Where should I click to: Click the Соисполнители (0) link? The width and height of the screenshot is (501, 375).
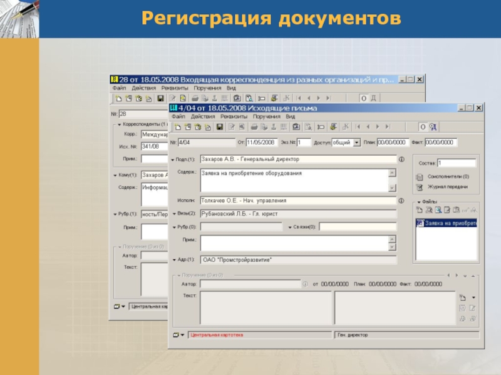[x=448, y=176]
